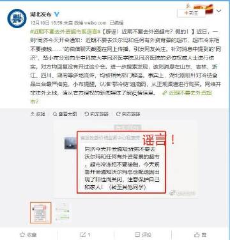Rotate image right 向右旋转
The image size is (230, 240).
tap(128, 114)
